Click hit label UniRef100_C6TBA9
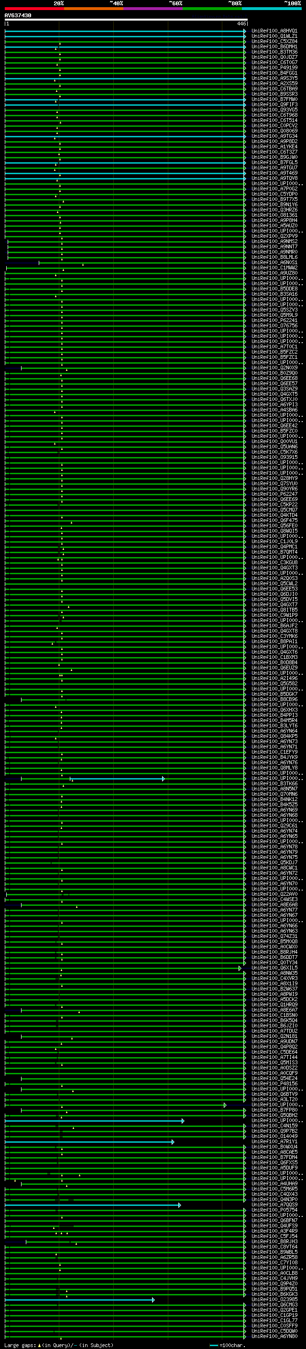This screenshot has height=1349, width=306. pyautogui.click(x=274, y=89)
